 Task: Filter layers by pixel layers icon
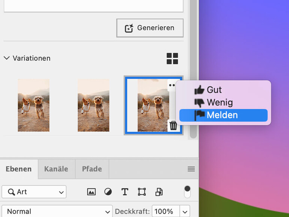pyautogui.click(x=91, y=192)
